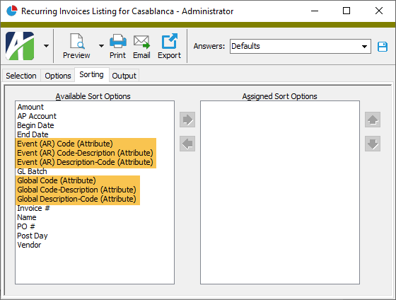Select Amount in available sort options
This screenshot has width=396, height=300.
pos(30,107)
